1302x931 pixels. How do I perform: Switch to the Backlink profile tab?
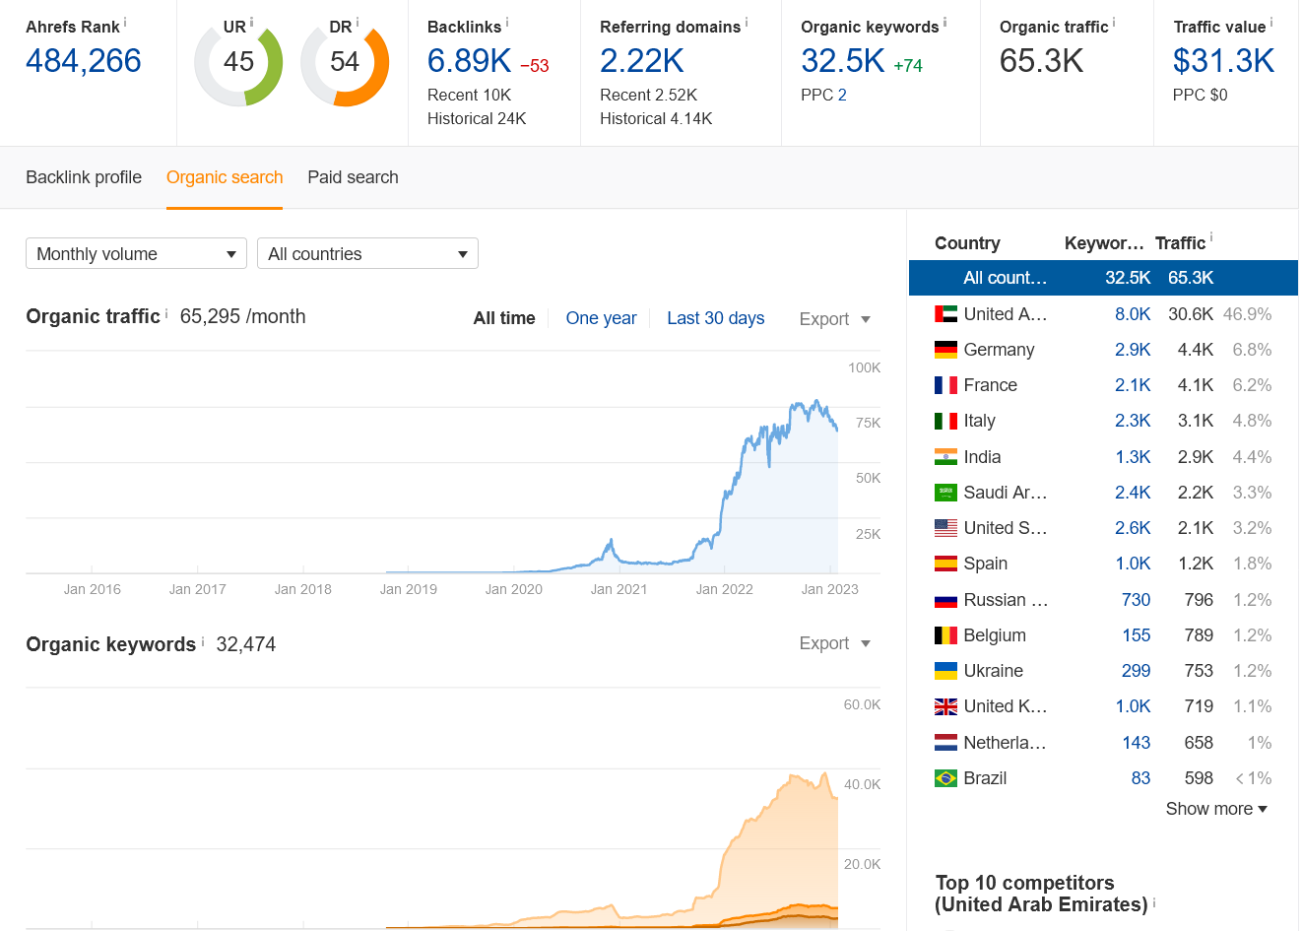point(84,177)
